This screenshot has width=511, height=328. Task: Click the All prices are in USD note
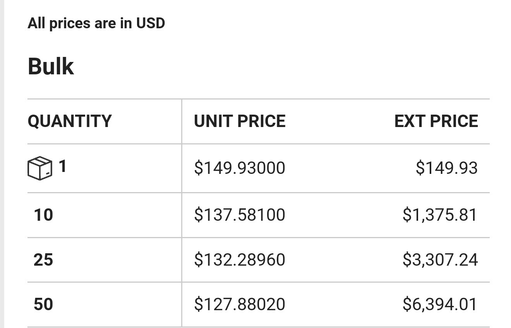pyautogui.click(x=96, y=23)
